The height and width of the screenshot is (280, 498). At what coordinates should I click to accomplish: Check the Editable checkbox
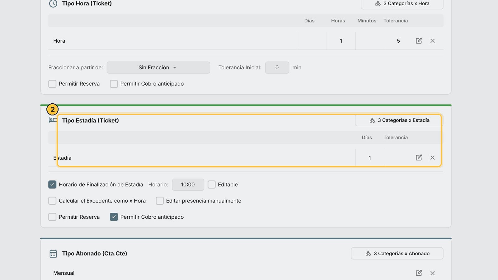point(212,184)
